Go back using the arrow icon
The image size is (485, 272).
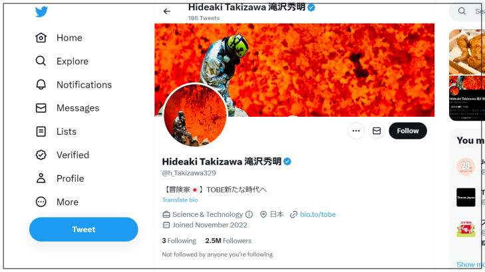[167, 11]
